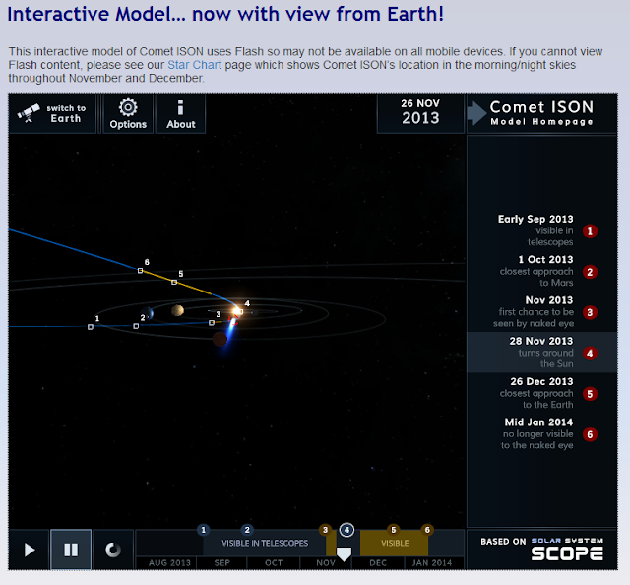
Task: Click the '1 Oct 2013' event text
Action: (x=545, y=259)
